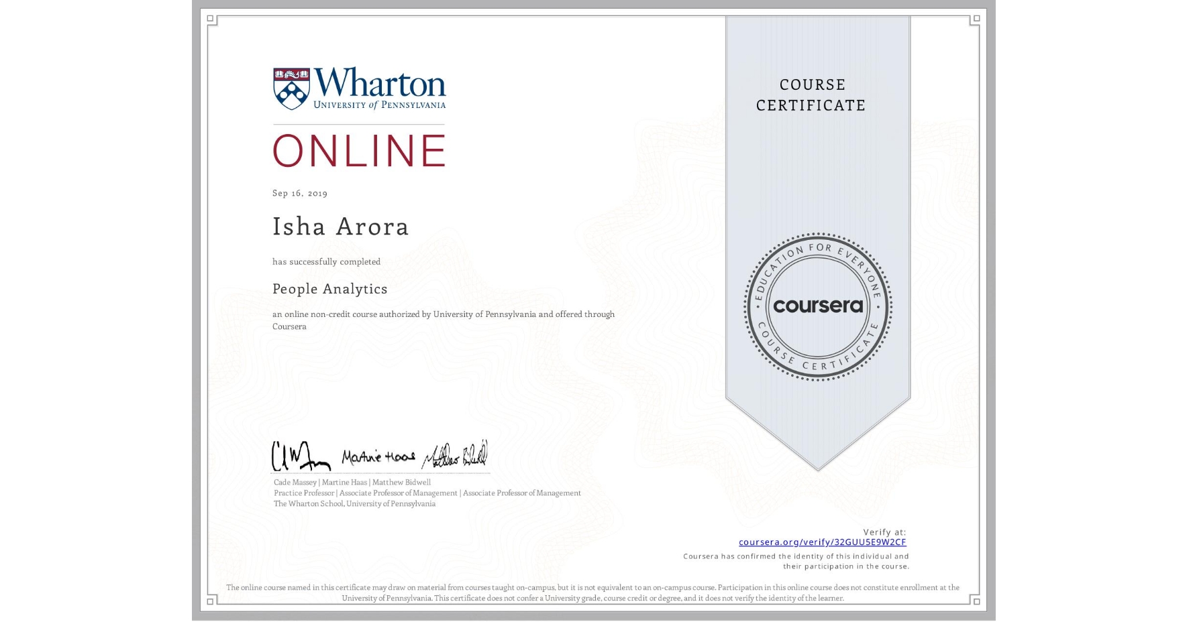The width and height of the screenshot is (1189, 622).
Task: Click the Verify at label
Action: [x=884, y=530]
